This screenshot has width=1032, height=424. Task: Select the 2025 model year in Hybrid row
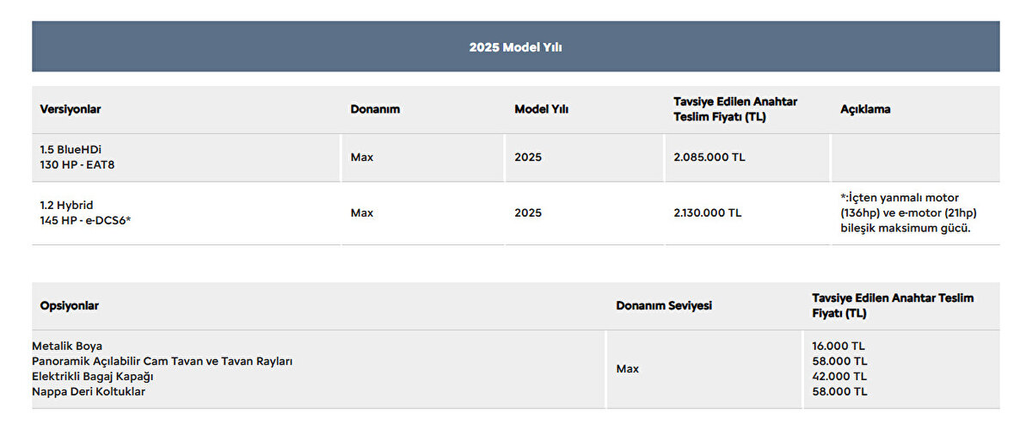pyautogui.click(x=528, y=212)
